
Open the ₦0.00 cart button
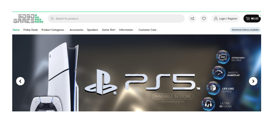(252, 19)
